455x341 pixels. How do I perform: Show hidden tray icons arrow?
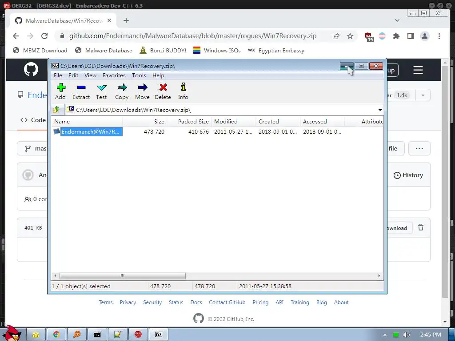tap(385, 335)
